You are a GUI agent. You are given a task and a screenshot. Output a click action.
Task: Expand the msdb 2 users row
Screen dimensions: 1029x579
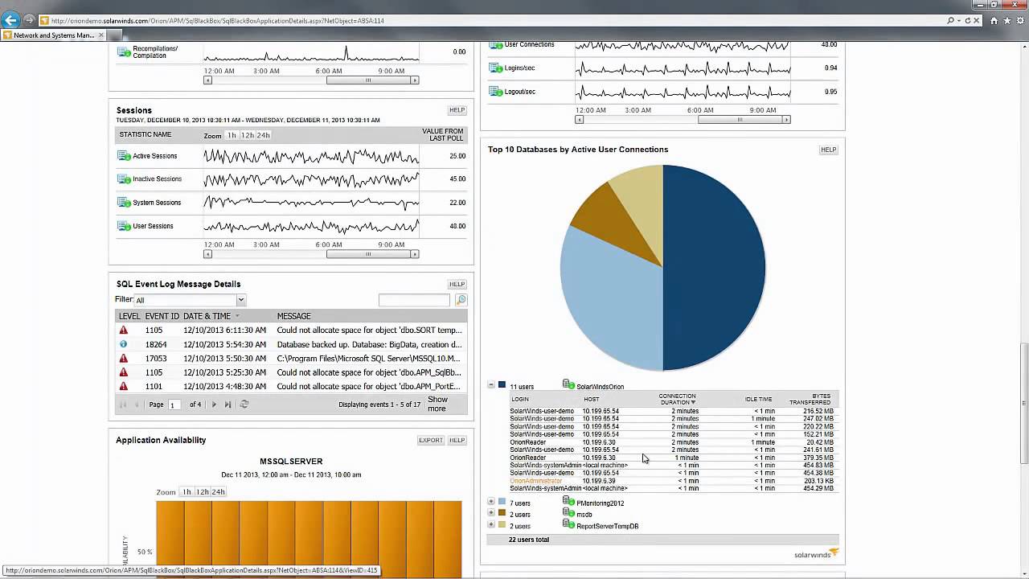491,514
